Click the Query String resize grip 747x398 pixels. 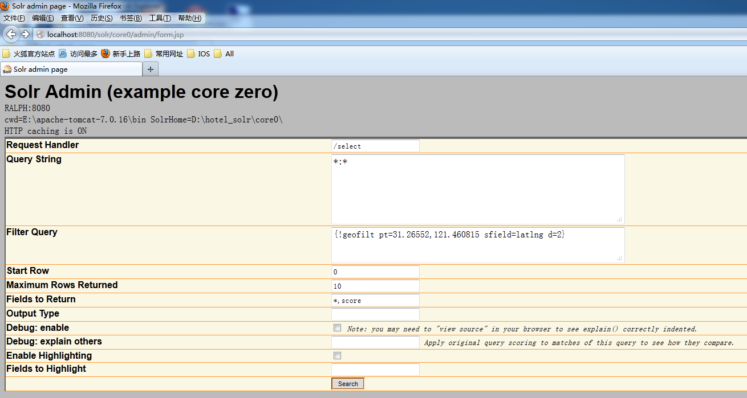pyautogui.click(x=620, y=220)
